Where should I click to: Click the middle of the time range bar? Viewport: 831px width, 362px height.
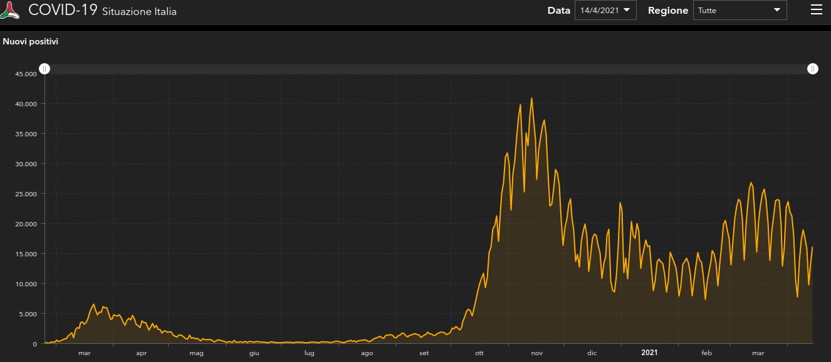point(429,69)
